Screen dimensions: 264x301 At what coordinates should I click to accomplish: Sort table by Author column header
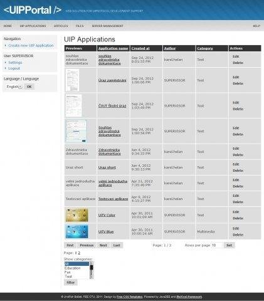(170, 48)
